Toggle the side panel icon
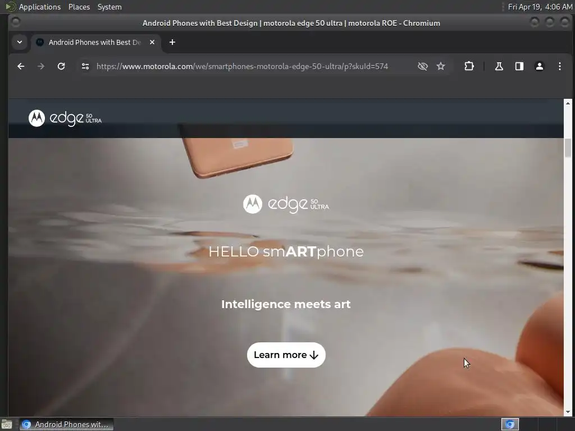 [x=519, y=66]
